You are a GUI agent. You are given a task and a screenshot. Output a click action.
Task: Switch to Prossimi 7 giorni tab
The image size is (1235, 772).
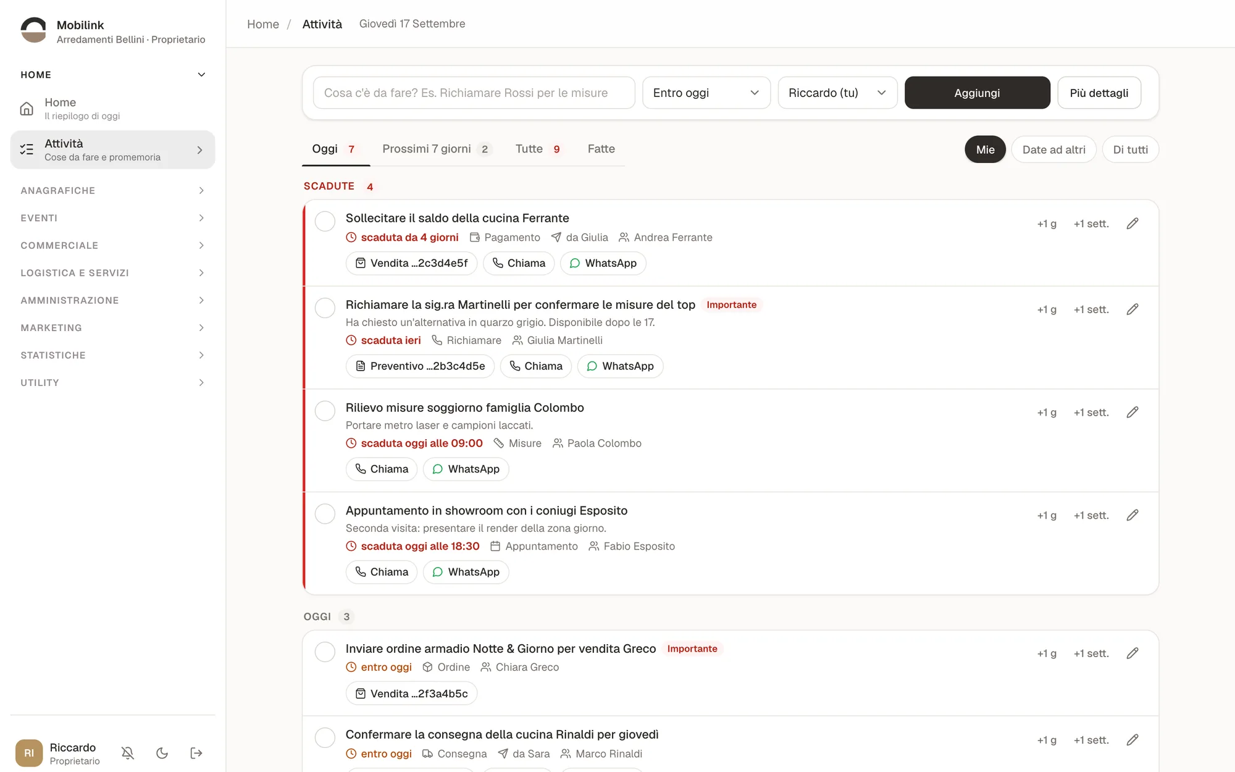pos(436,149)
